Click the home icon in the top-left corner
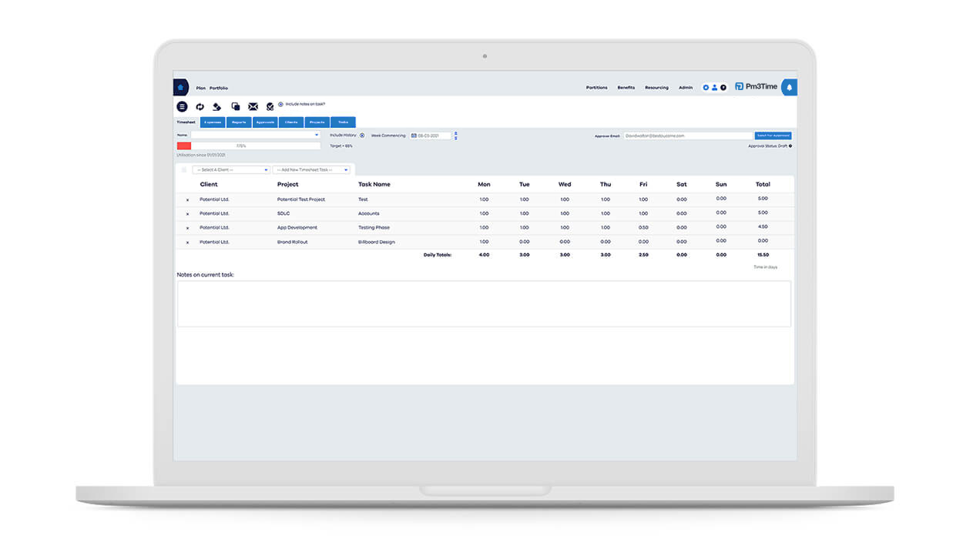 180,88
